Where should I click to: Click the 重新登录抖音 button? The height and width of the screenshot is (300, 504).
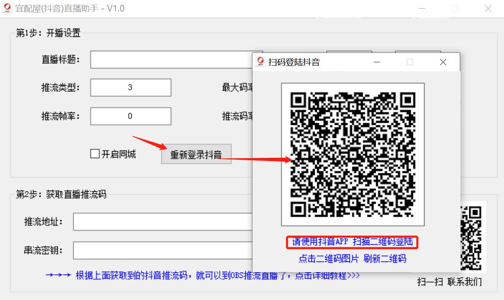pyautogui.click(x=196, y=154)
